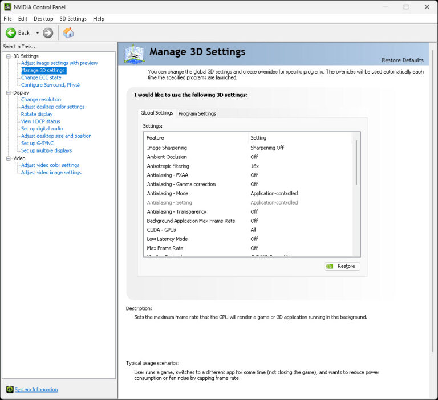
Task: Collapse the Display tree node
Action: [9, 92]
